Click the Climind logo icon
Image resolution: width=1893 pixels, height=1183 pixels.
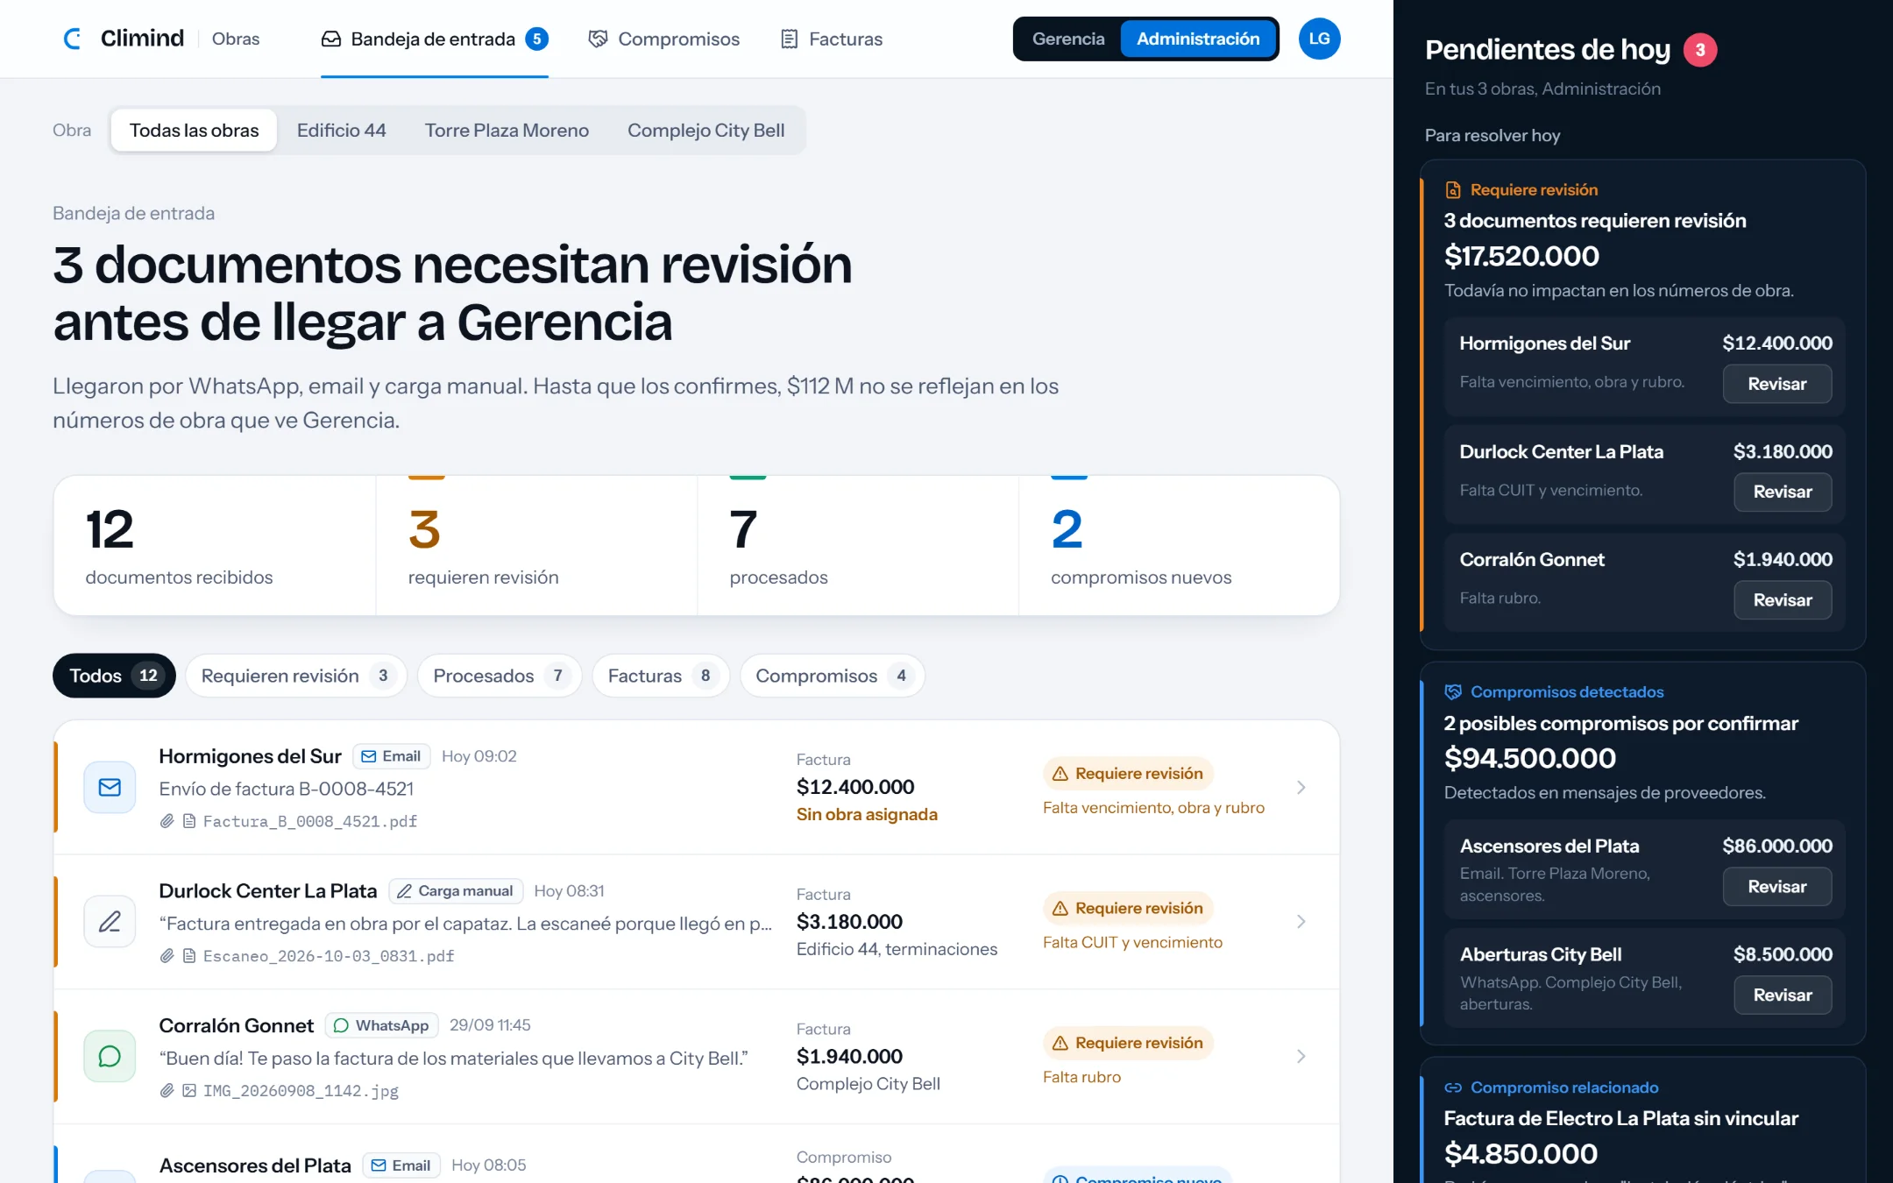(x=73, y=39)
